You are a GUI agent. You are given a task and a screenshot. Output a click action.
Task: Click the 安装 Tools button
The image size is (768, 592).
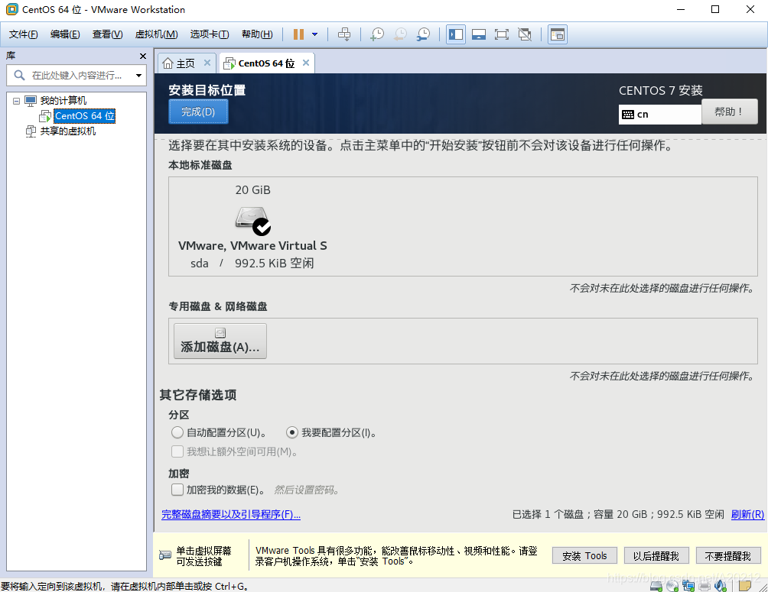(x=584, y=556)
